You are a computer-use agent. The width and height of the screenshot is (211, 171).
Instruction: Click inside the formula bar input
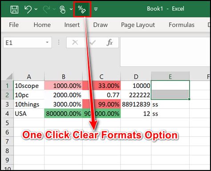[x=165, y=52]
